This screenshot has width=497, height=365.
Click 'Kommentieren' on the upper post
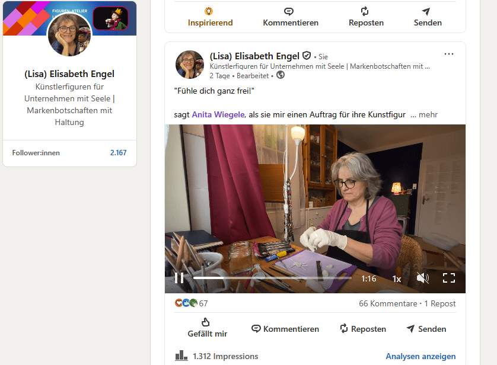[291, 17]
